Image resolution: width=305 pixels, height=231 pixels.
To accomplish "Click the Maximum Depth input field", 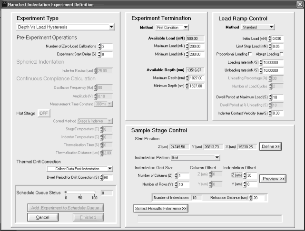I will pos(197,78).
